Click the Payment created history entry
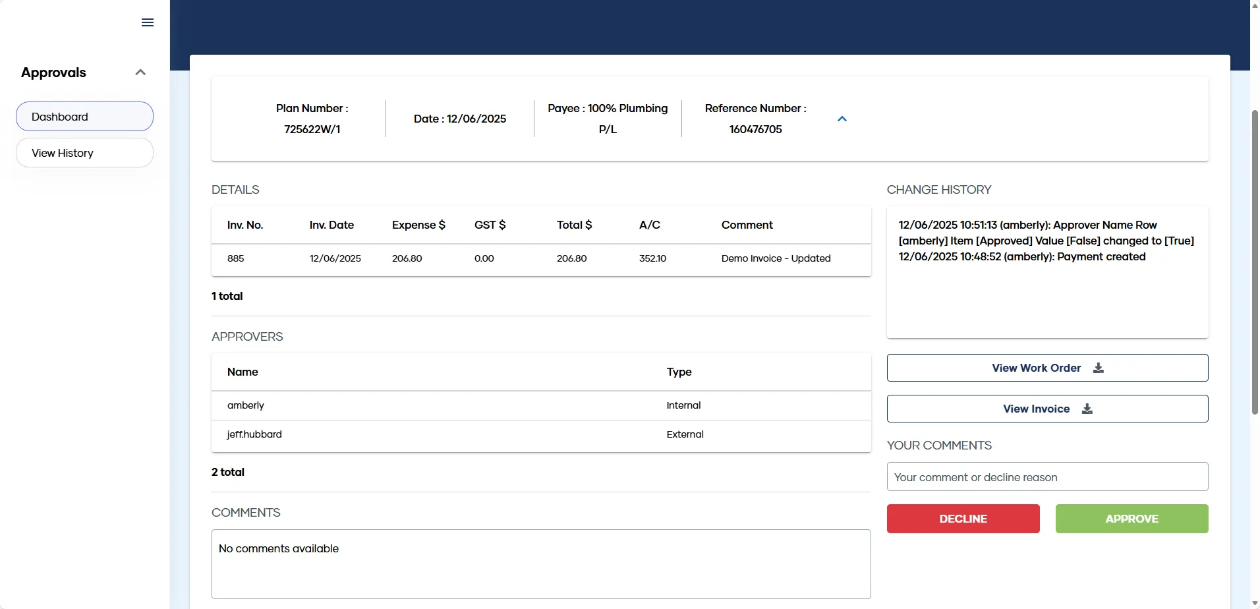The image size is (1260, 609). coord(1022,256)
